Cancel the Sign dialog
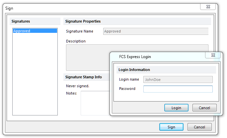 (x=199, y=127)
